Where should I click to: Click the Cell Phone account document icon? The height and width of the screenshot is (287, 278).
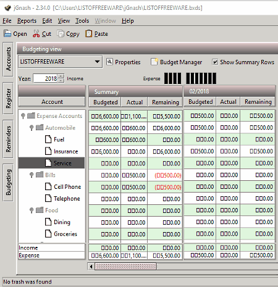click(x=48, y=186)
